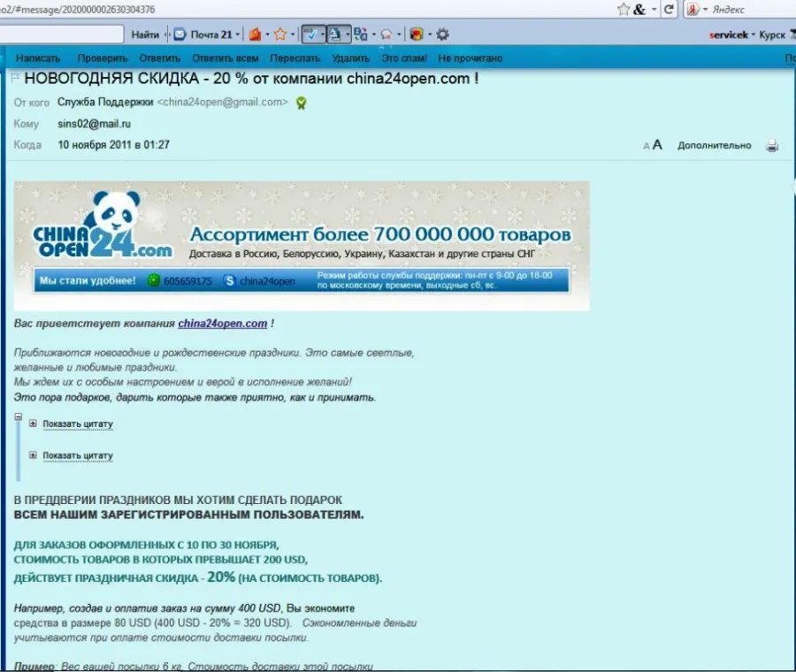Screen dimensions: 796x672
Task: Click recipient address sins02@mail.ru
Action: tap(94, 124)
